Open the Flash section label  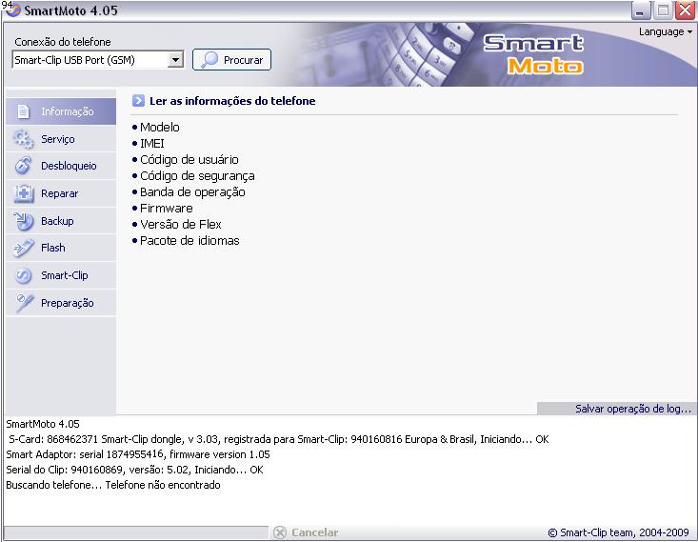point(53,248)
